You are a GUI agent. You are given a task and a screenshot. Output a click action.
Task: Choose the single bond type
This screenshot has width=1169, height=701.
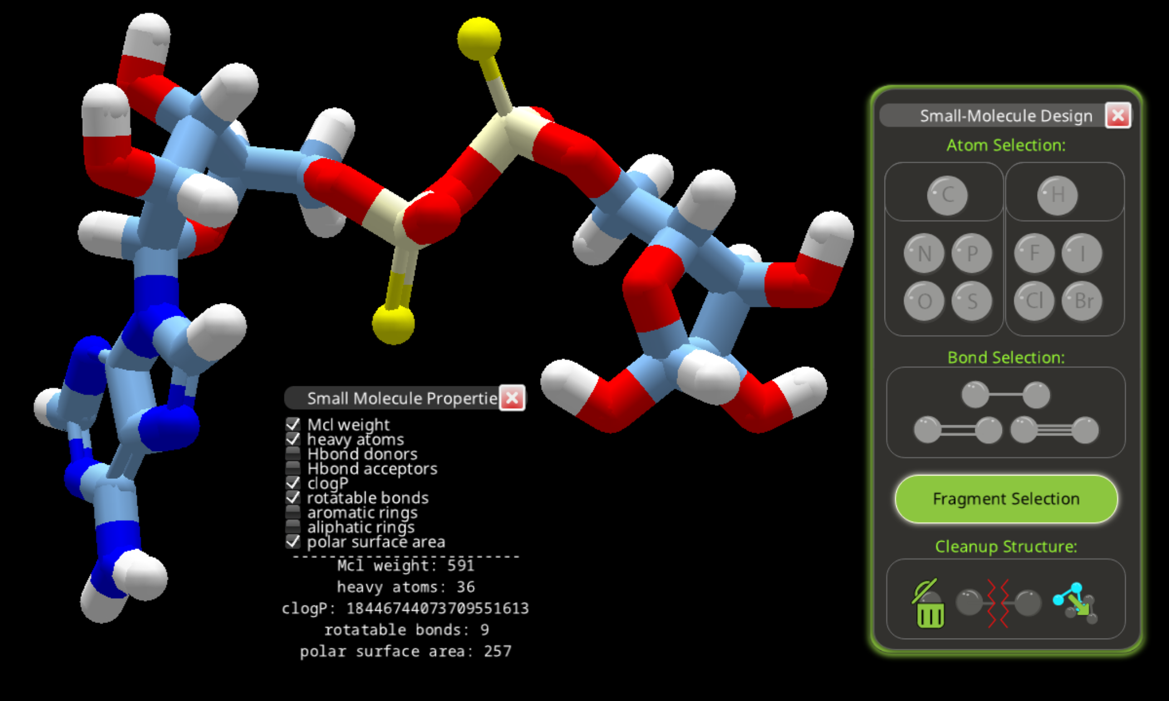pyautogui.click(x=1005, y=395)
